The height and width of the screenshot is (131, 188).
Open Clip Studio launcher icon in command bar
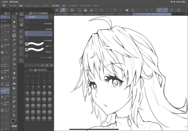pyautogui.click(x=72, y=10)
